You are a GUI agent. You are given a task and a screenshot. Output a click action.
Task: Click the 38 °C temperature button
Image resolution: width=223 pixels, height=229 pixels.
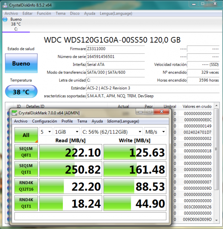pyautogui.click(x=21, y=92)
